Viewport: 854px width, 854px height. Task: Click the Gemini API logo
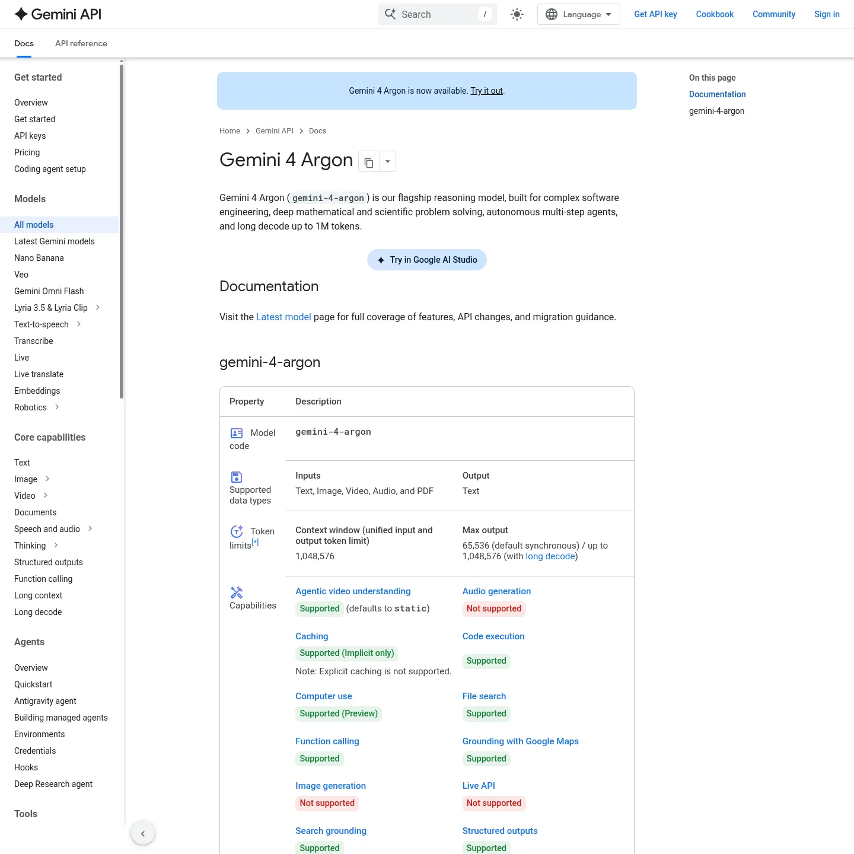tap(58, 14)
